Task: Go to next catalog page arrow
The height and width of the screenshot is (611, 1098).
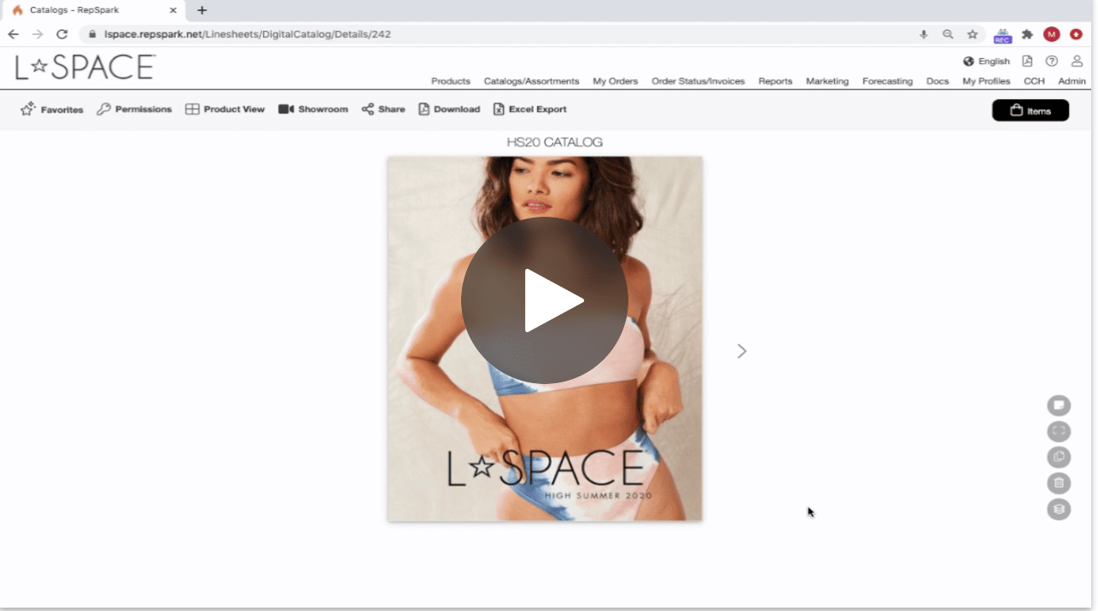Action: point(742,351)
